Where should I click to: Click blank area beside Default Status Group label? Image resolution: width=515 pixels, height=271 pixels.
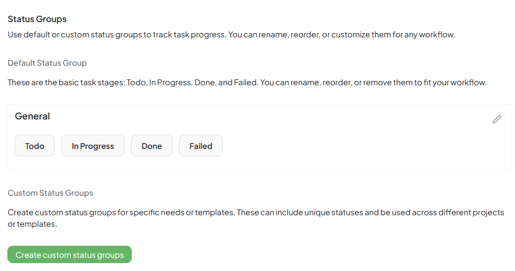(264, 63)
